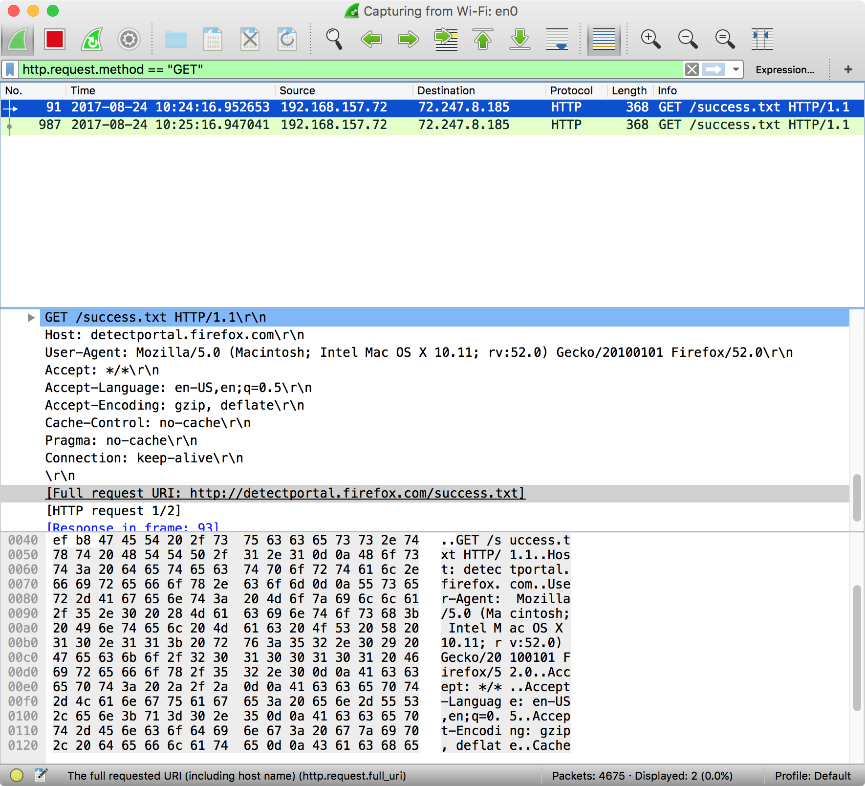Close this capture file
Screen dimensions: 865x786
coord(250,39)
